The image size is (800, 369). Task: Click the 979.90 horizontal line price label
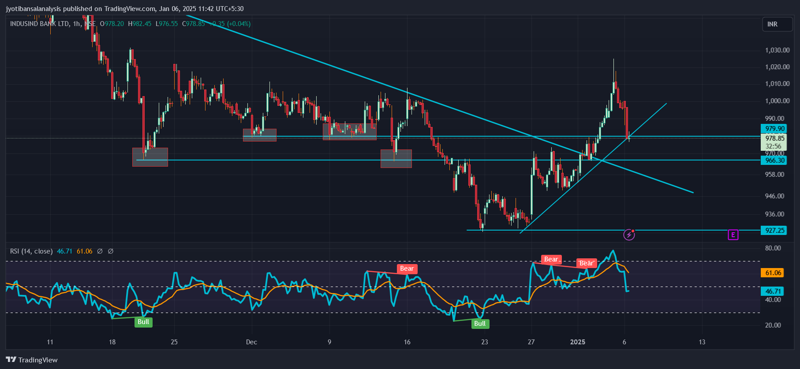774,129
